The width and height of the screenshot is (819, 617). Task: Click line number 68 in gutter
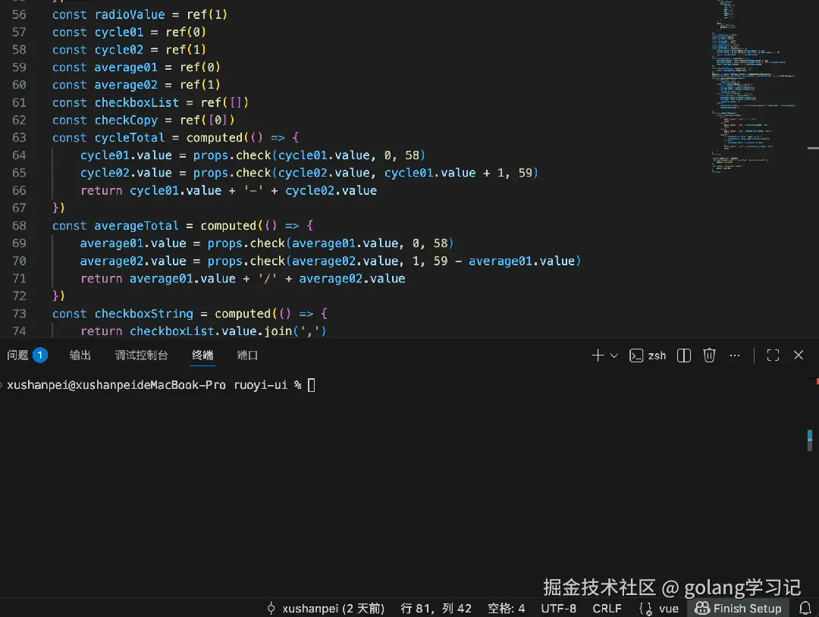pyautogui.click(x=19, y=226)
